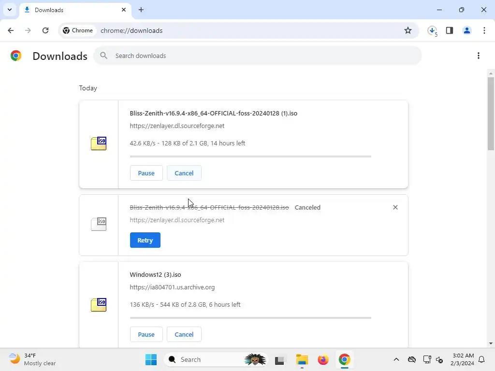Screen dimensions: 495x371
Task: Select the Downloads browser tab
Action: coord(75,10)
